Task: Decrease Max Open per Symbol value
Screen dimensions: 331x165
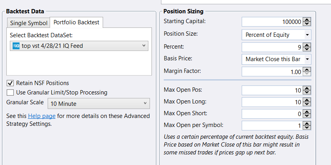Action: coord(307,128)
